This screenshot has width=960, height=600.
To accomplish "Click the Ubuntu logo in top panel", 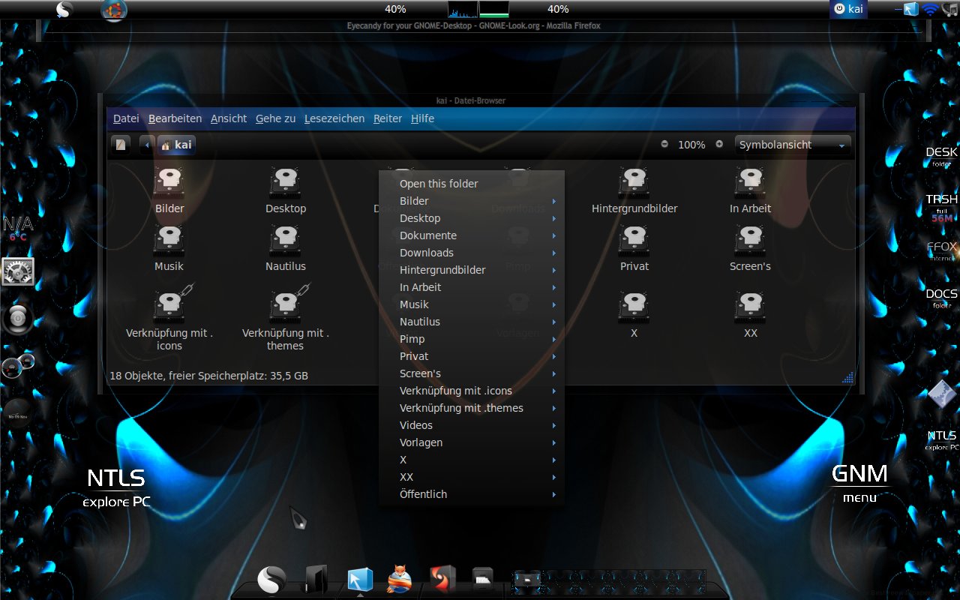I will click(x=114, y=10).
